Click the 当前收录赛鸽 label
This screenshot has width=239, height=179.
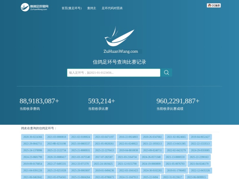pyautogui.click(x=30, y=109)
